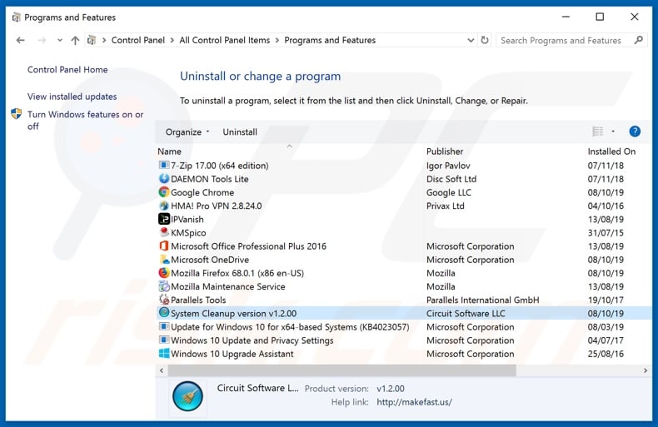
Task: Click the KMSpico program icon
Action: pos(163,232)
